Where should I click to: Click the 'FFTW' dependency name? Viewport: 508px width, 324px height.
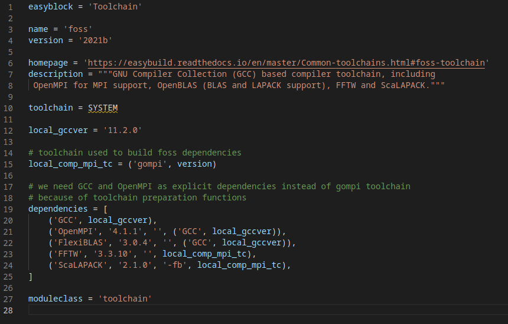point(68,254)
